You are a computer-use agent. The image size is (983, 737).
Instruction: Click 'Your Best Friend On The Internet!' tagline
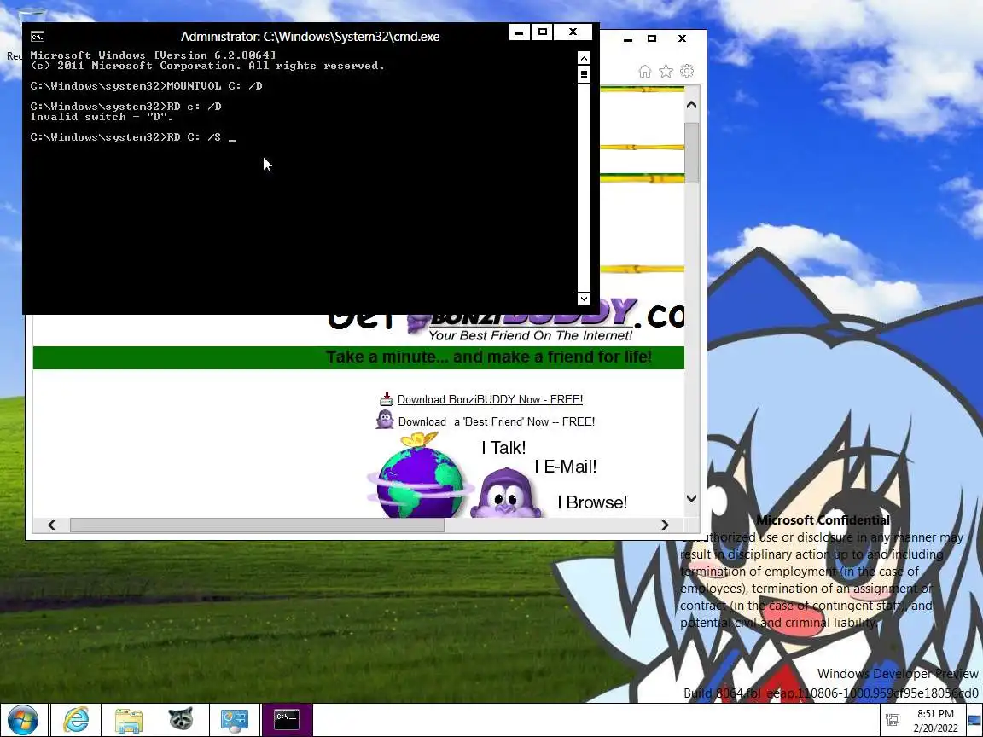point(531,336)
